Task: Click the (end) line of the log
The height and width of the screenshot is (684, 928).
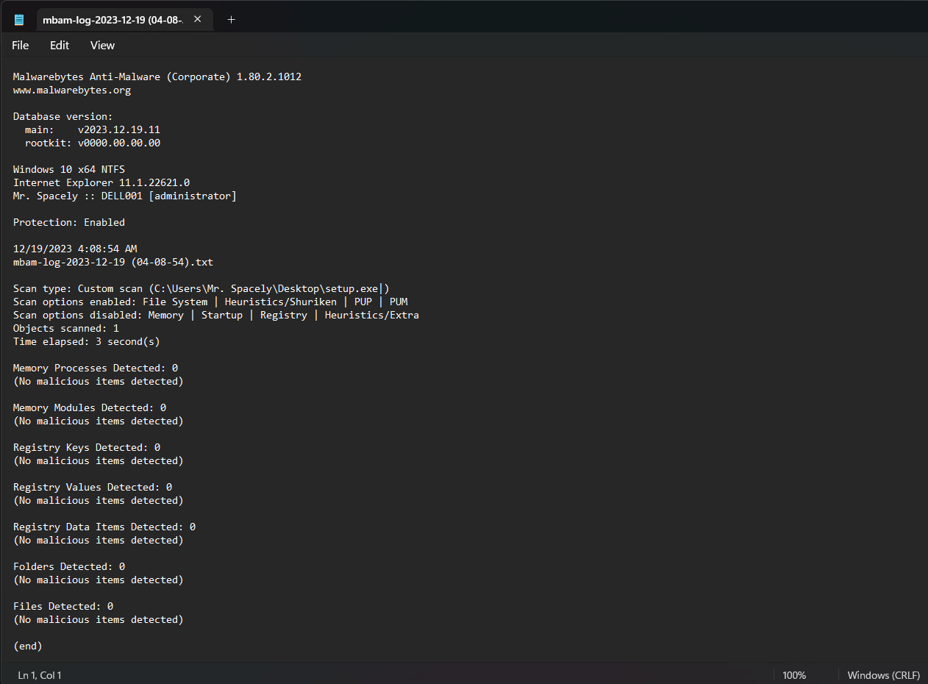Action: (x=28, y=646)
